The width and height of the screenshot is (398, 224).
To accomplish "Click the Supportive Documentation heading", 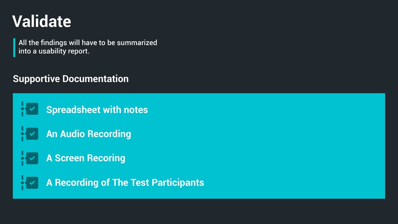I will (70, 79).
